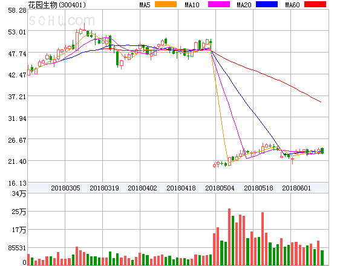This screenshot has width=363, height=266.
Task: Click the 20180518 date label
Action: pos(258,188)
